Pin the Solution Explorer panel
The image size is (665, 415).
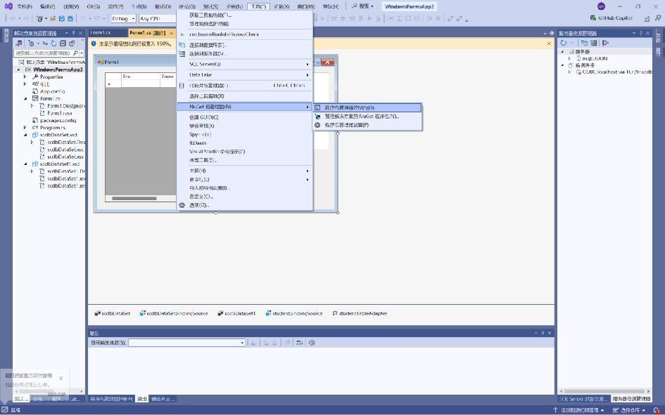(x=73, y=33)
